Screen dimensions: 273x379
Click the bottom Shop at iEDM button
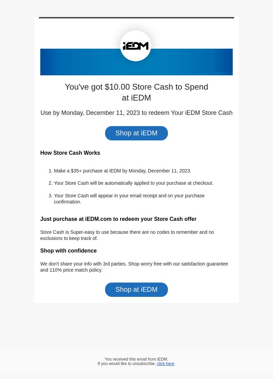pos(136,290)
